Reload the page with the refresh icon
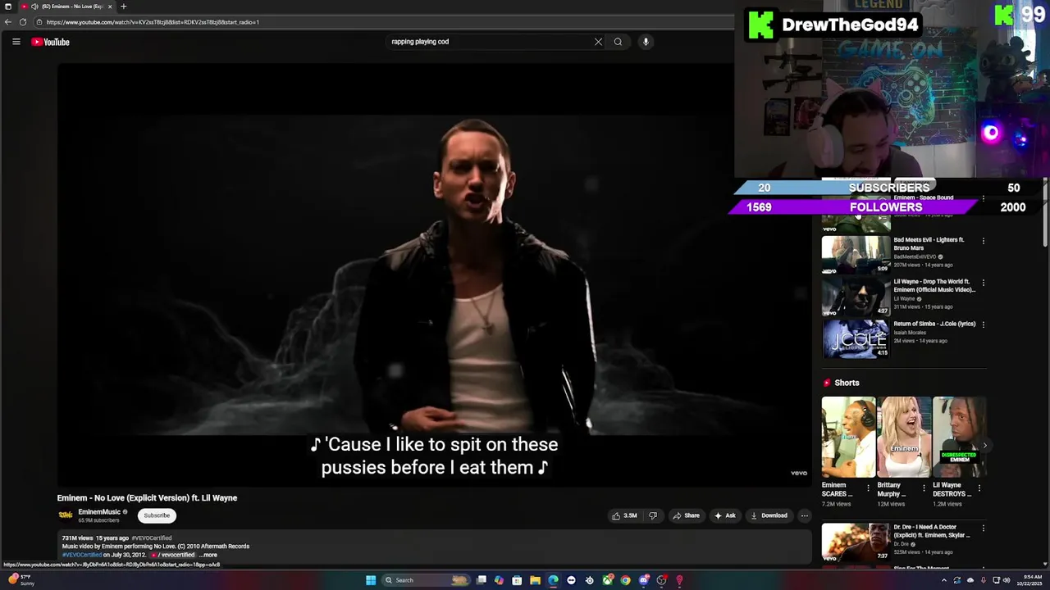The image size is (1050, 590). point(23,22)
